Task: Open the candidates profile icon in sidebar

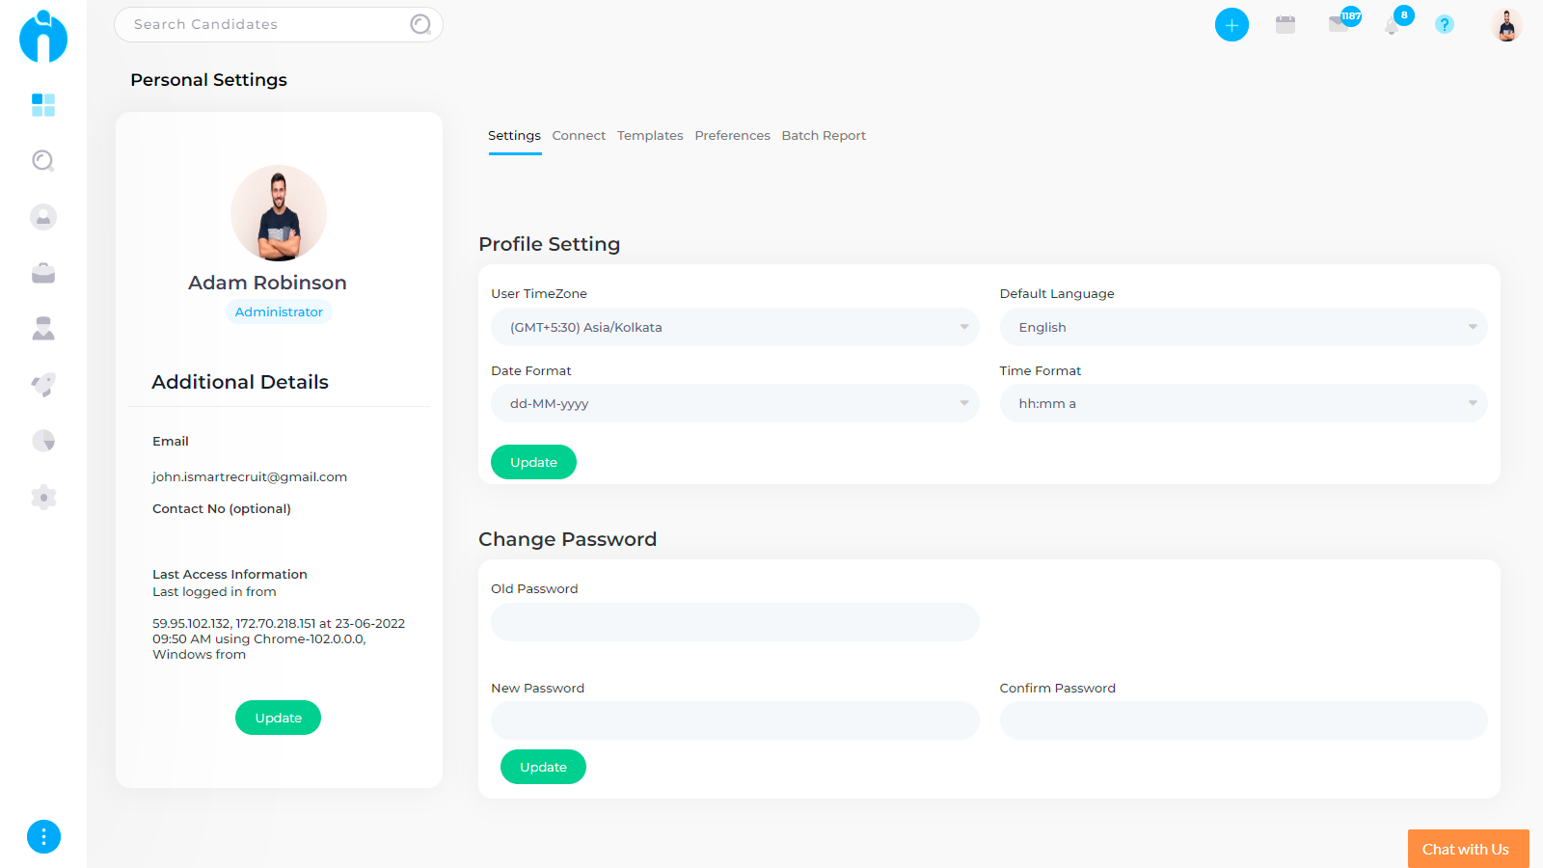Action: (43, 217)
